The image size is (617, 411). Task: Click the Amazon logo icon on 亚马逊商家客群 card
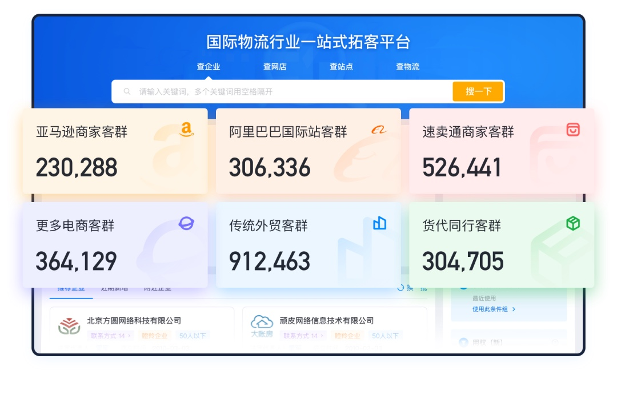pyautogui.click(x=186, y=129)
